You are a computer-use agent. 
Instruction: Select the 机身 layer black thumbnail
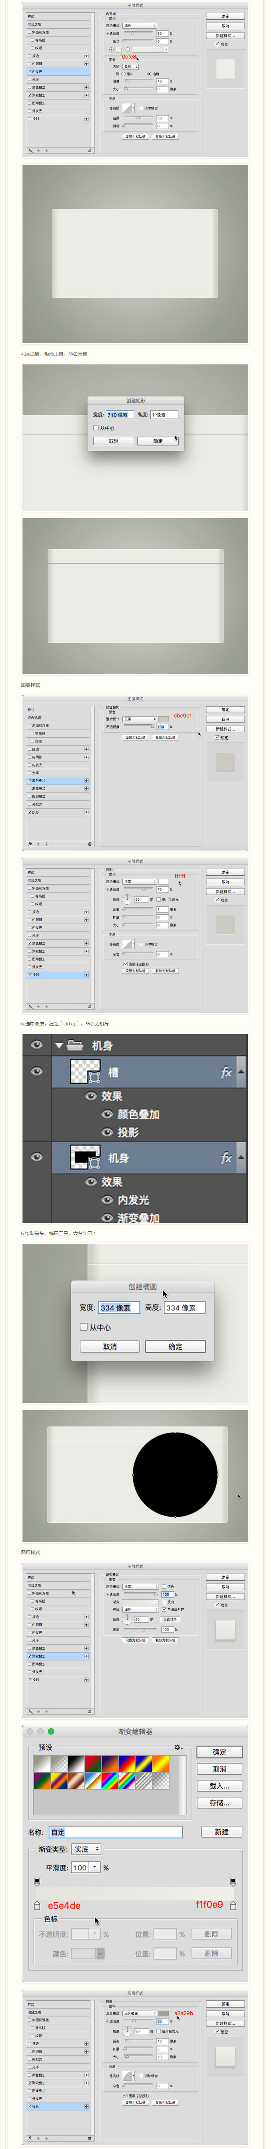tap(85, 1157)
